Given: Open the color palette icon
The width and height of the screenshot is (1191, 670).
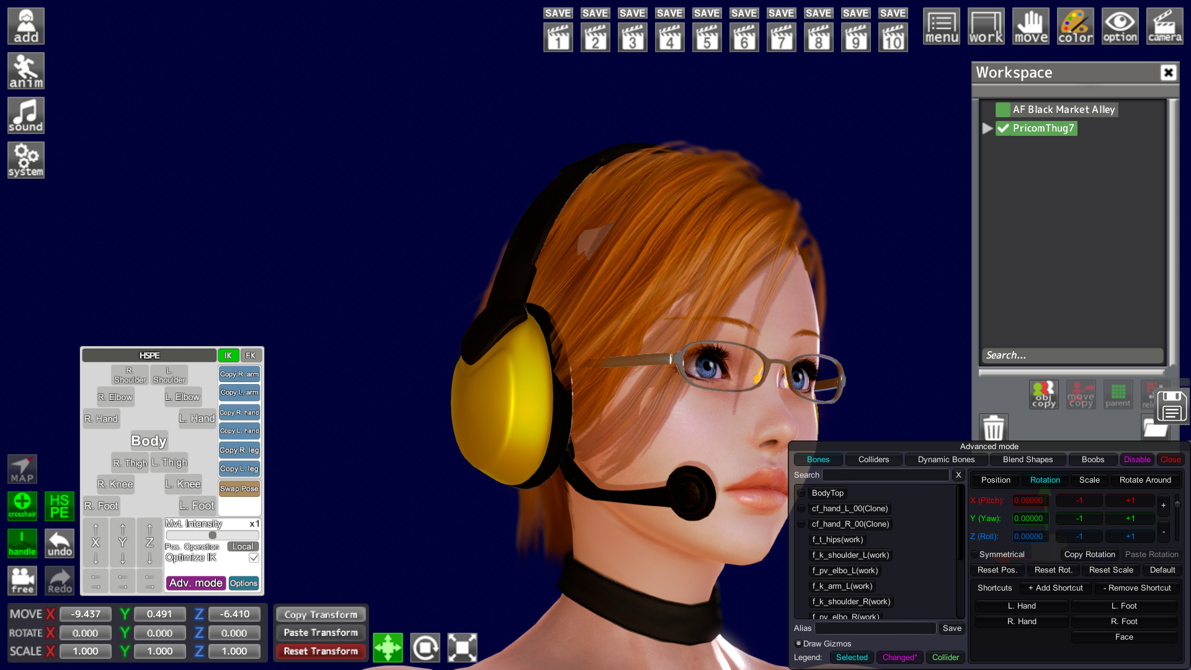Looking at the screenshot, I should 1075,26.
